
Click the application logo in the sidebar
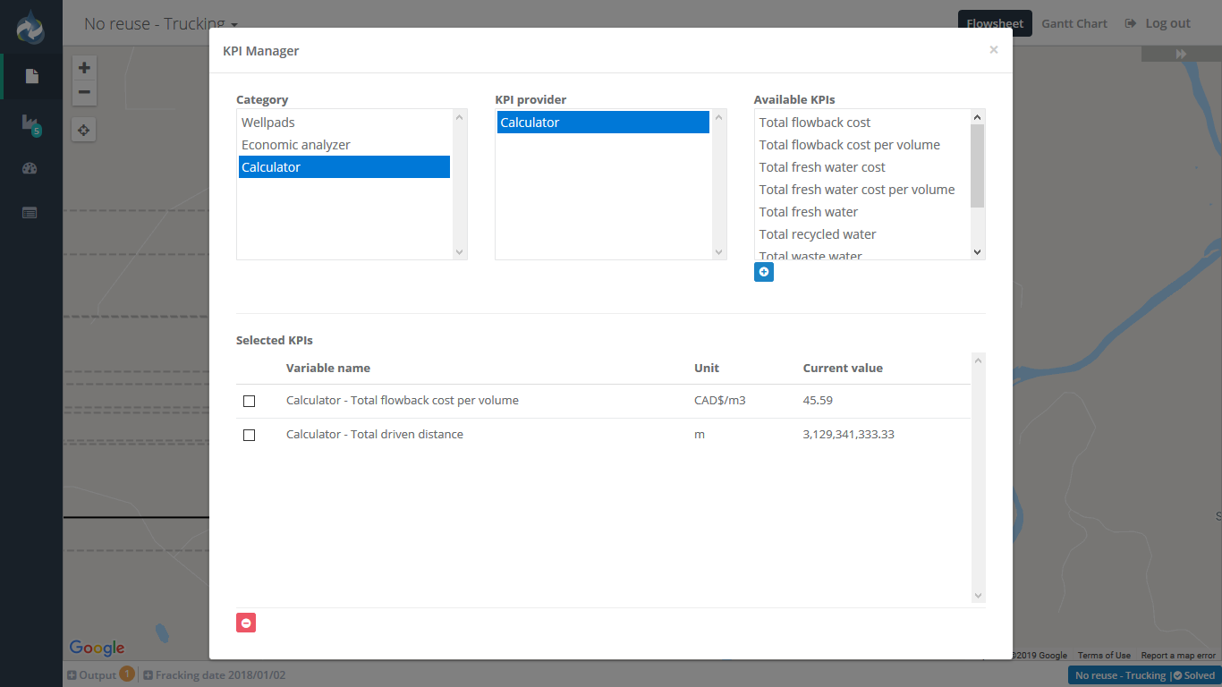(30, 27)
